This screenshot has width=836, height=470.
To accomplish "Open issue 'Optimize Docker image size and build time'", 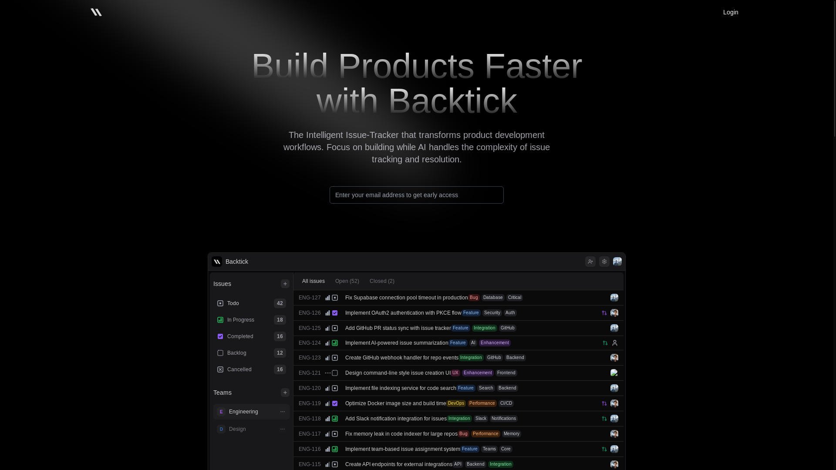I will [395, 403].
